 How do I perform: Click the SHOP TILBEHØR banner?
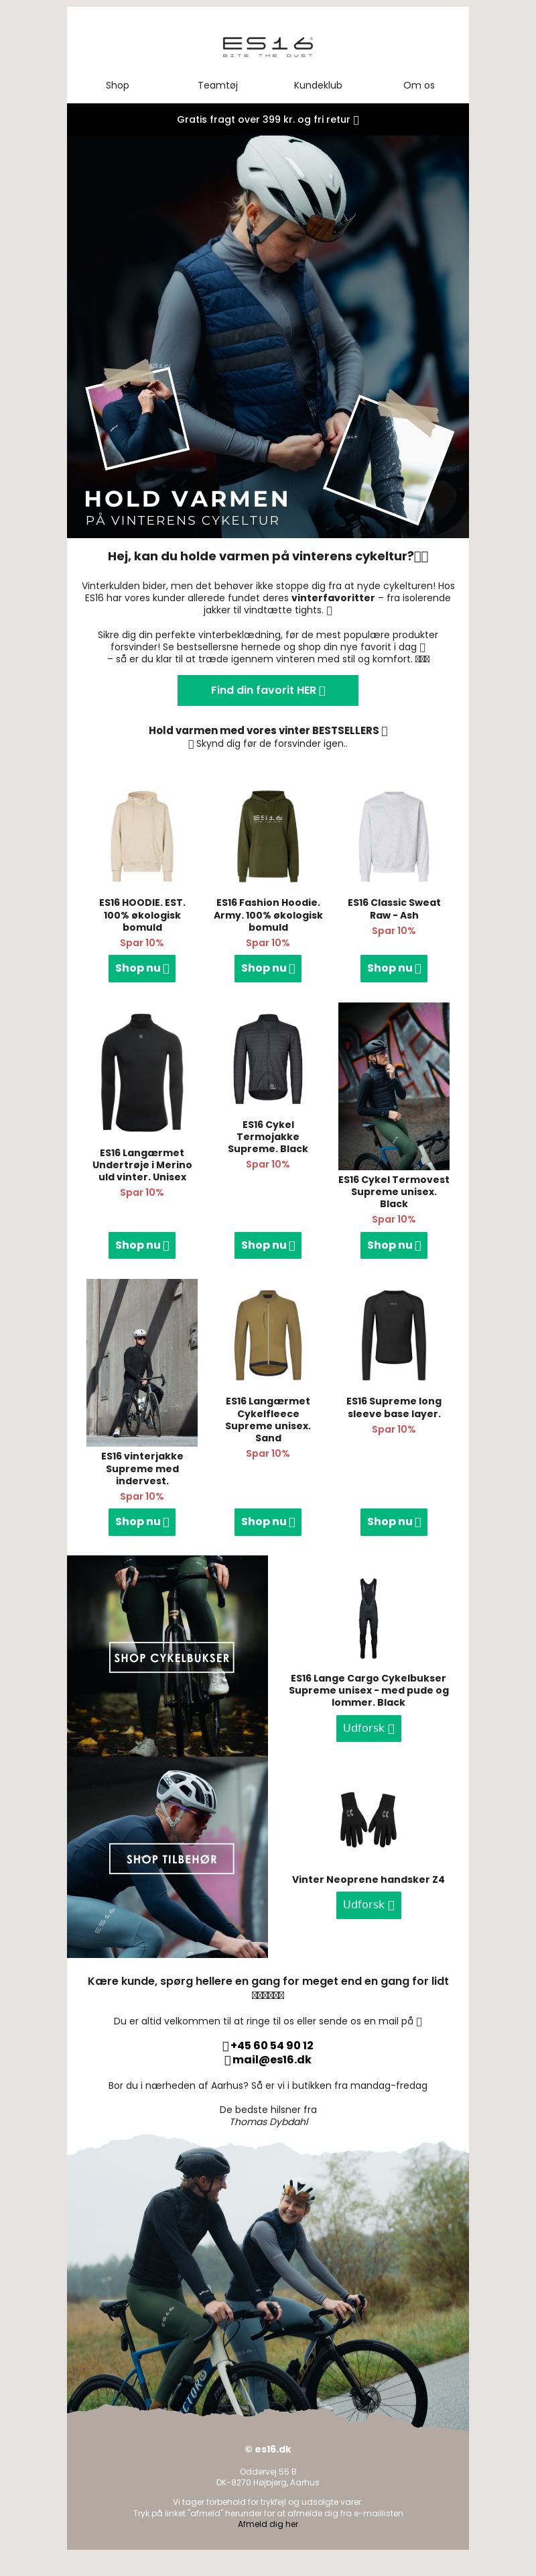click(172, 1859)
